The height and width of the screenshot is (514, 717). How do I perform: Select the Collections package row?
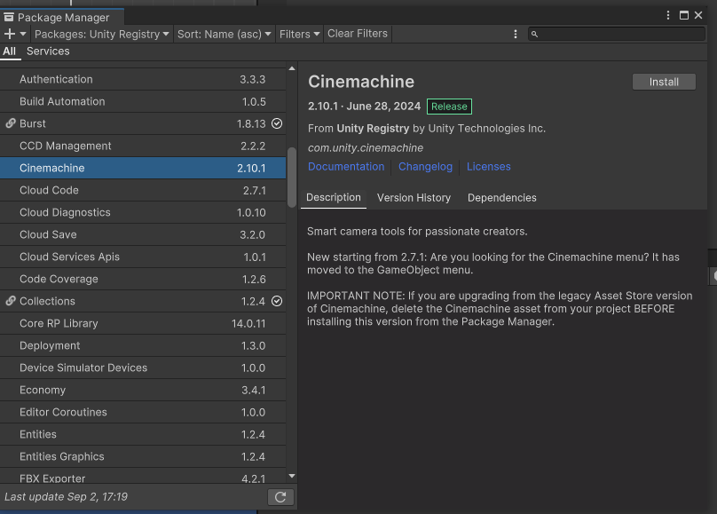coord(143,301)
